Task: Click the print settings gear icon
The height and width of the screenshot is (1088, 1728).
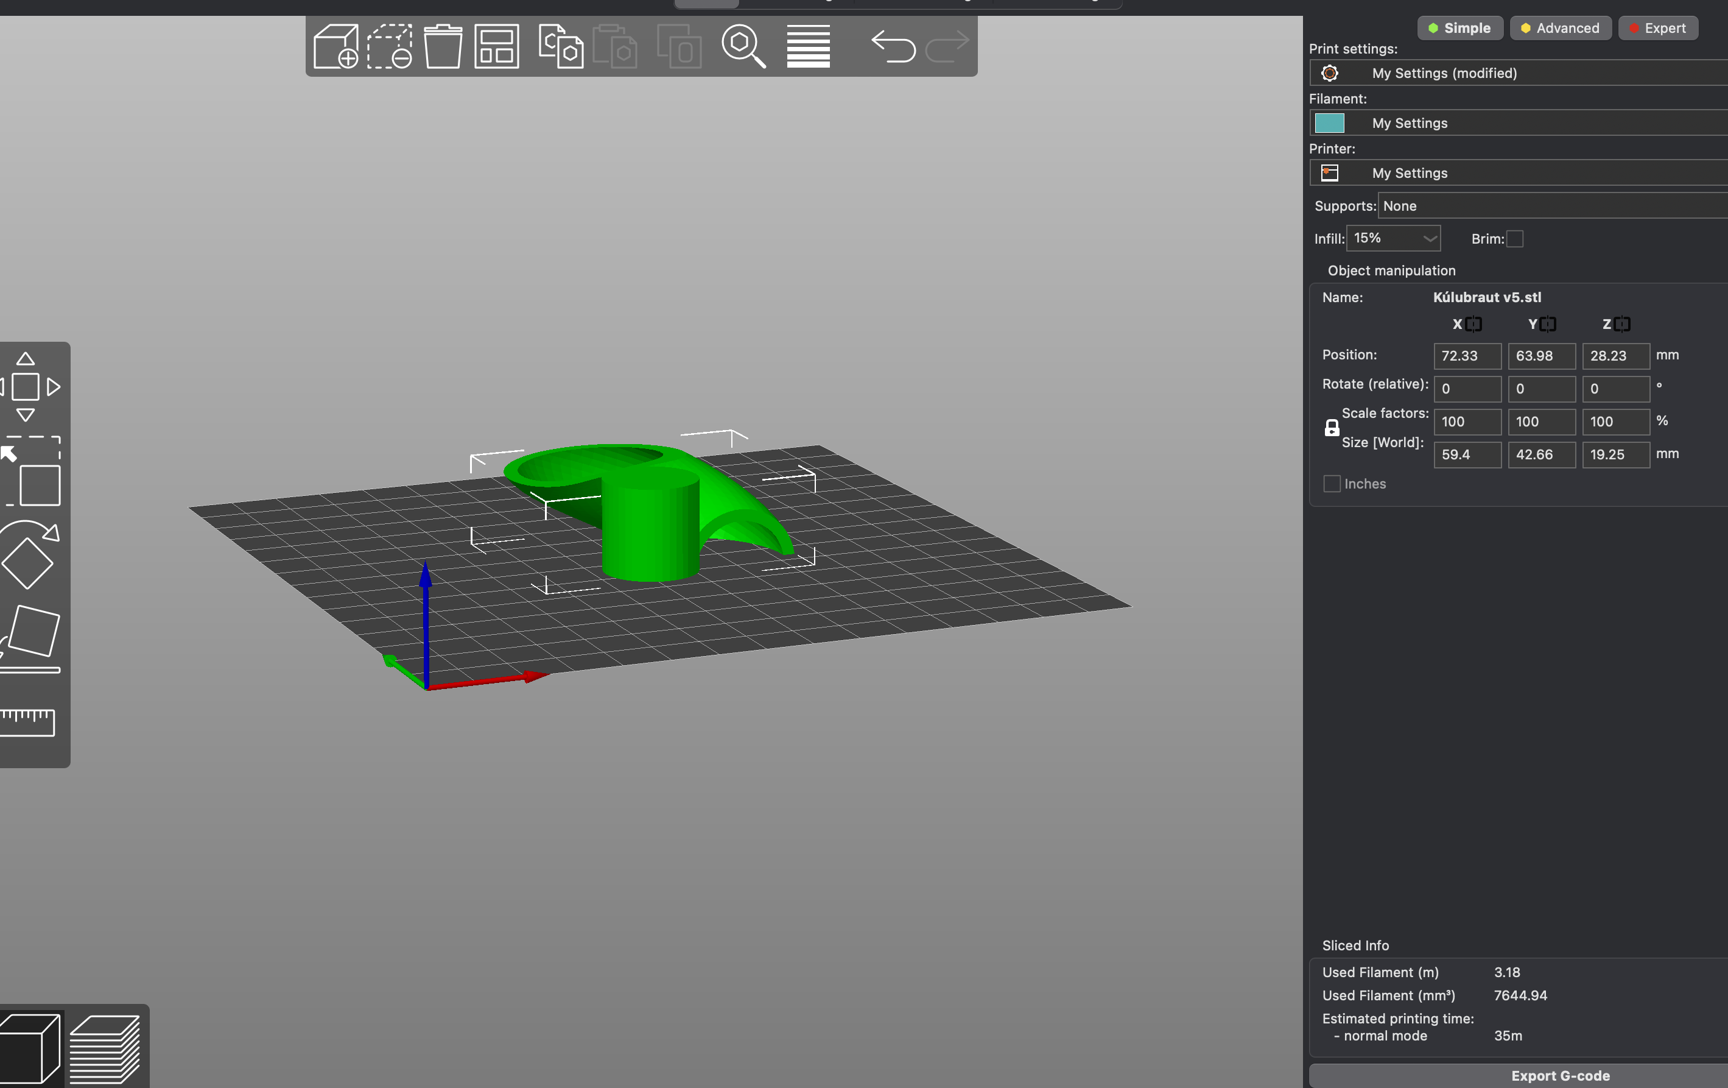Action: 1329,73
